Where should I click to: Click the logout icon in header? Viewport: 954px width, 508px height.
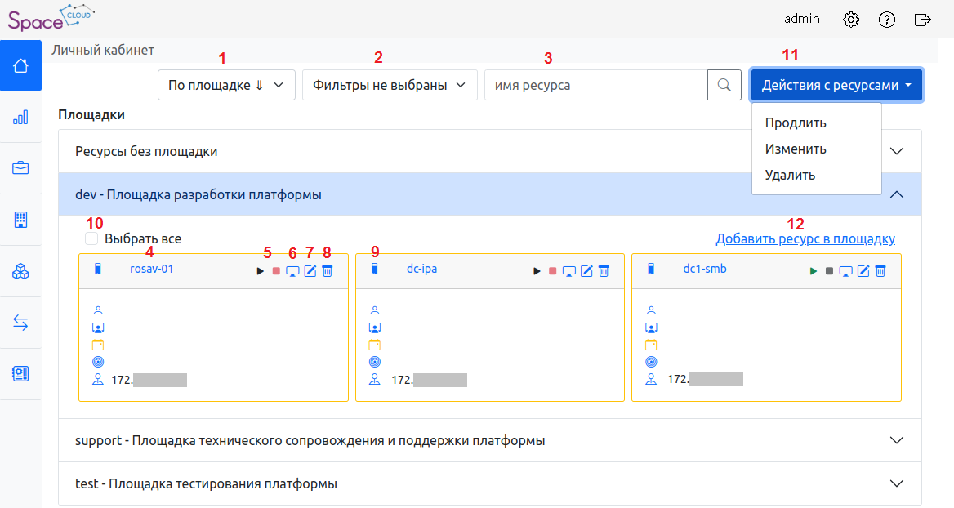[923, 19]
